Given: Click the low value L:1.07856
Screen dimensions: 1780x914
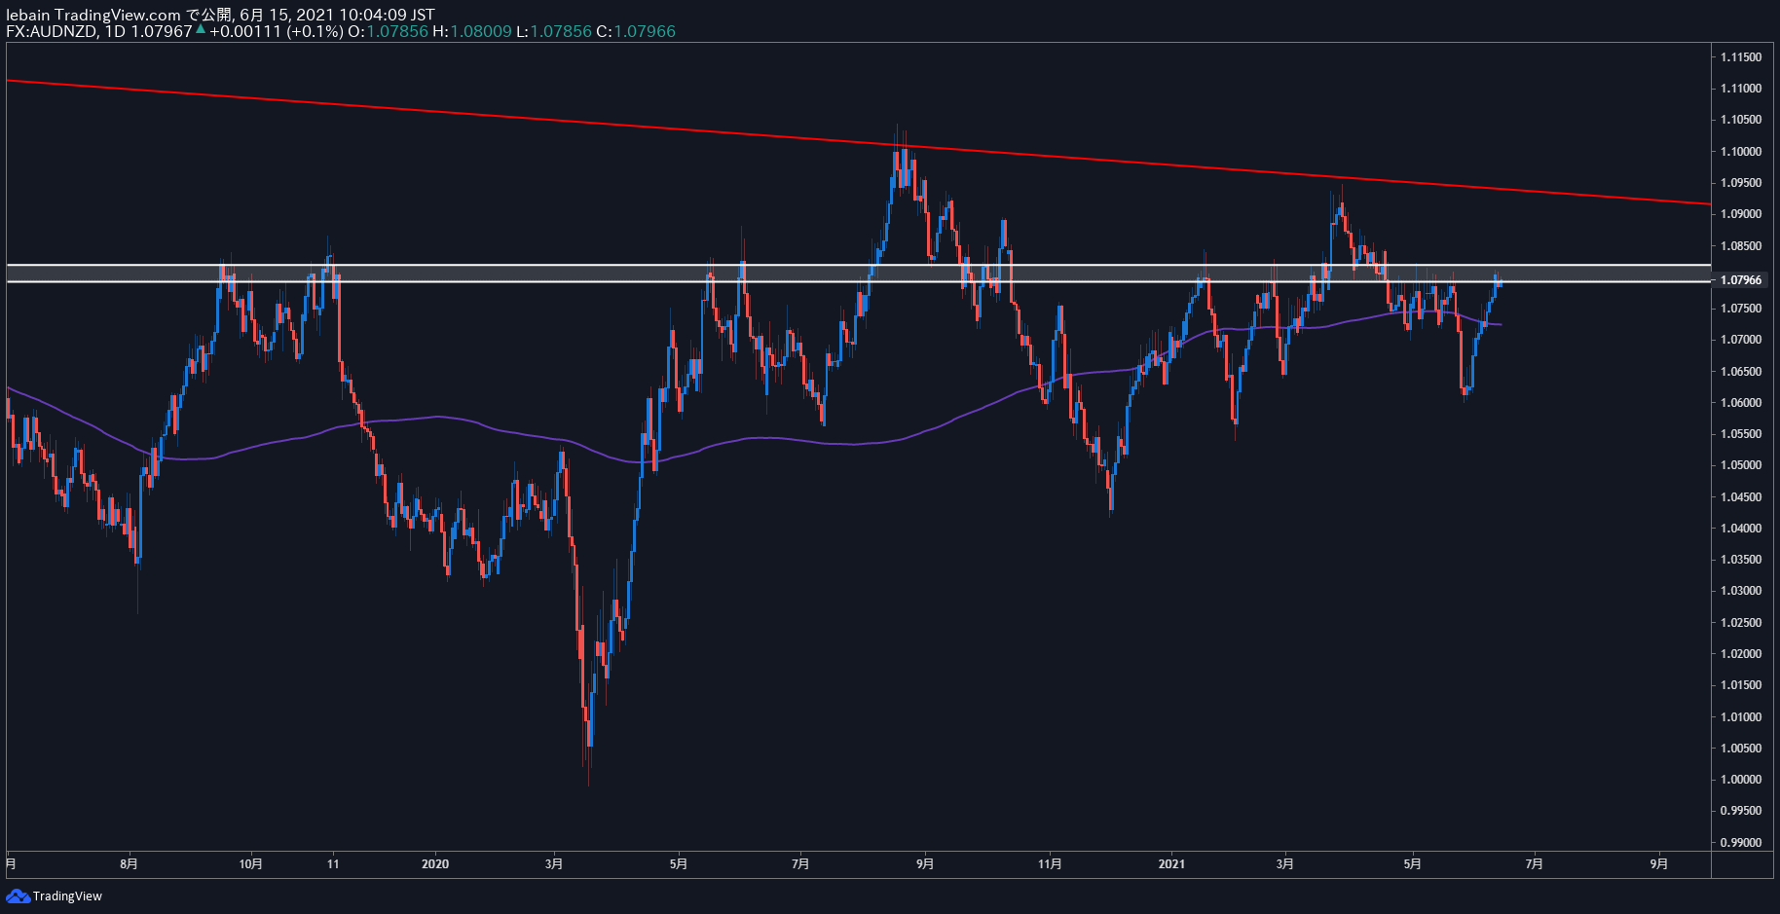Looking at the screenshot, I should click(x=554, y=31).
